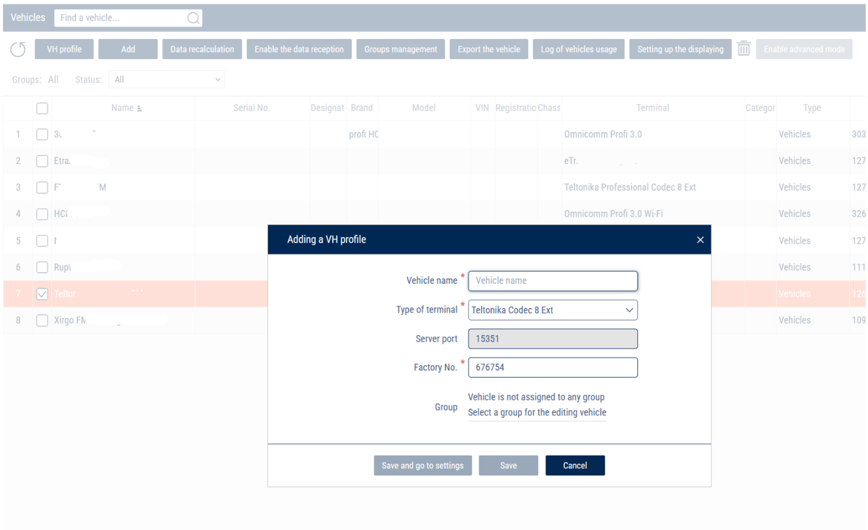This screenshot has width=868, height=530.
Task: Click the search magnifier icon
Action: 193,18
